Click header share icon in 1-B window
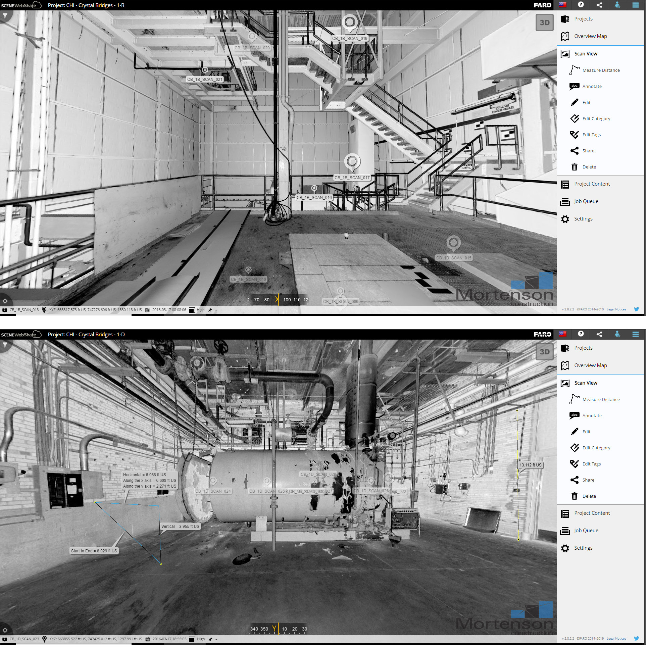 (599, 5)
